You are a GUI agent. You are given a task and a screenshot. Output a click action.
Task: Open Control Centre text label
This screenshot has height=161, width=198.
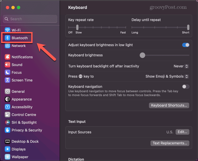click(x=24, y=115)
